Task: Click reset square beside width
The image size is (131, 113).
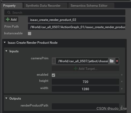Action: (x=122, y=89)
